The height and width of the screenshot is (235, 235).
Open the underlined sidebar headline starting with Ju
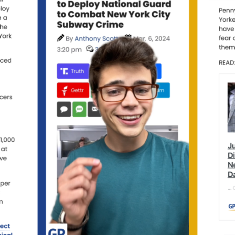tap(231, 160)
